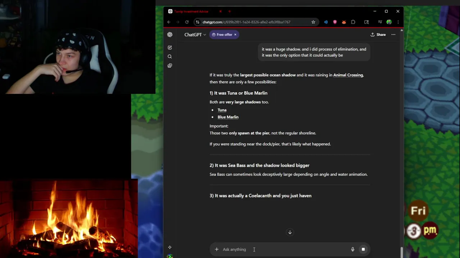Image resolution: width=460 pixels, height=258 pixels.
Task: Click the sparkle icon at sidebar bottom
Action: [170, 247]
